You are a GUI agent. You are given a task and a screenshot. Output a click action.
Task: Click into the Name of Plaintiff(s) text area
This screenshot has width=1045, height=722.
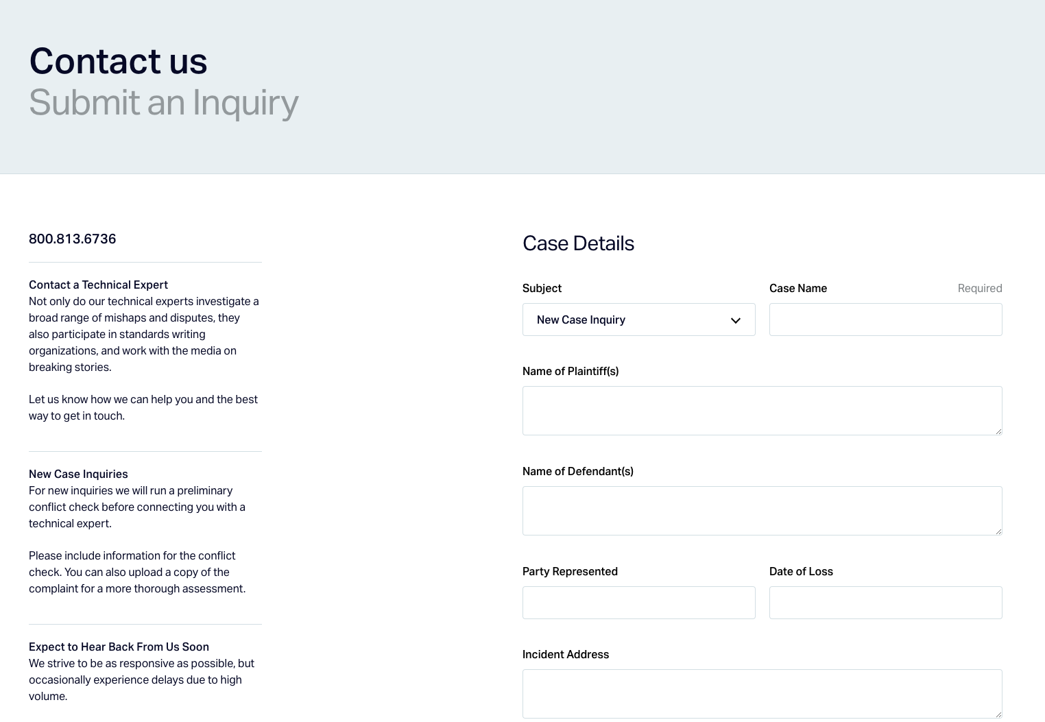point(762,410)
